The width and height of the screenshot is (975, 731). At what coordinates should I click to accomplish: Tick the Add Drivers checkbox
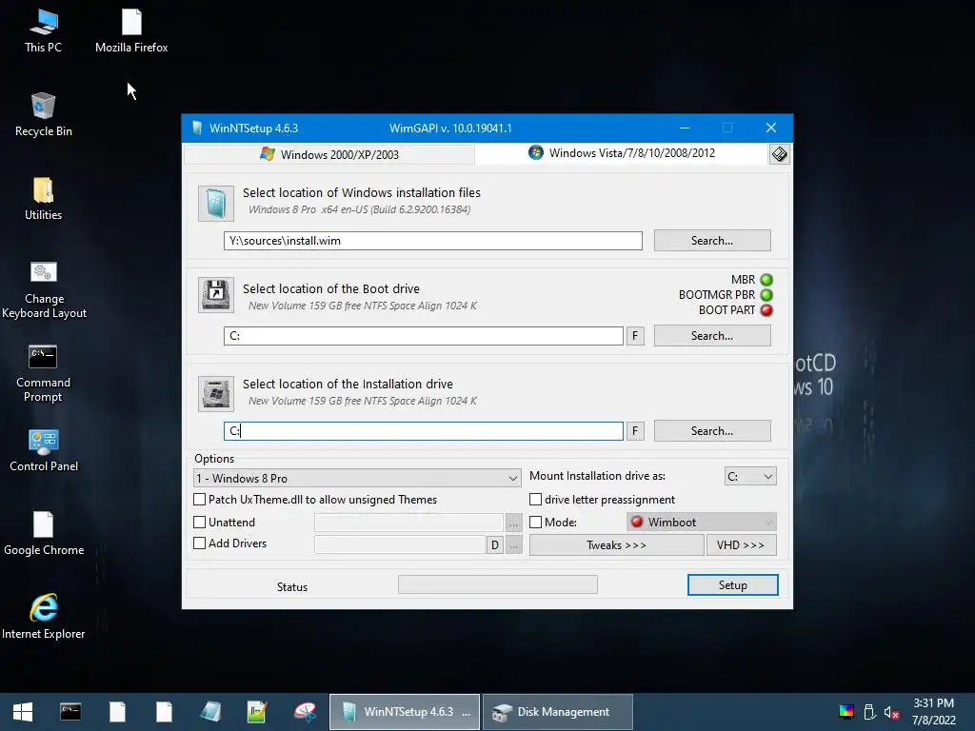click(x=200, y=543)
